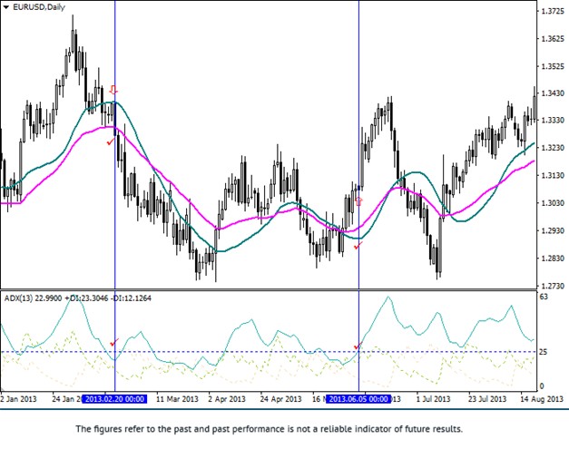The image size is (569, 449).
Task: Select the red up arrow buy signal
Action: pyautogui.click(x=358, y=201)
